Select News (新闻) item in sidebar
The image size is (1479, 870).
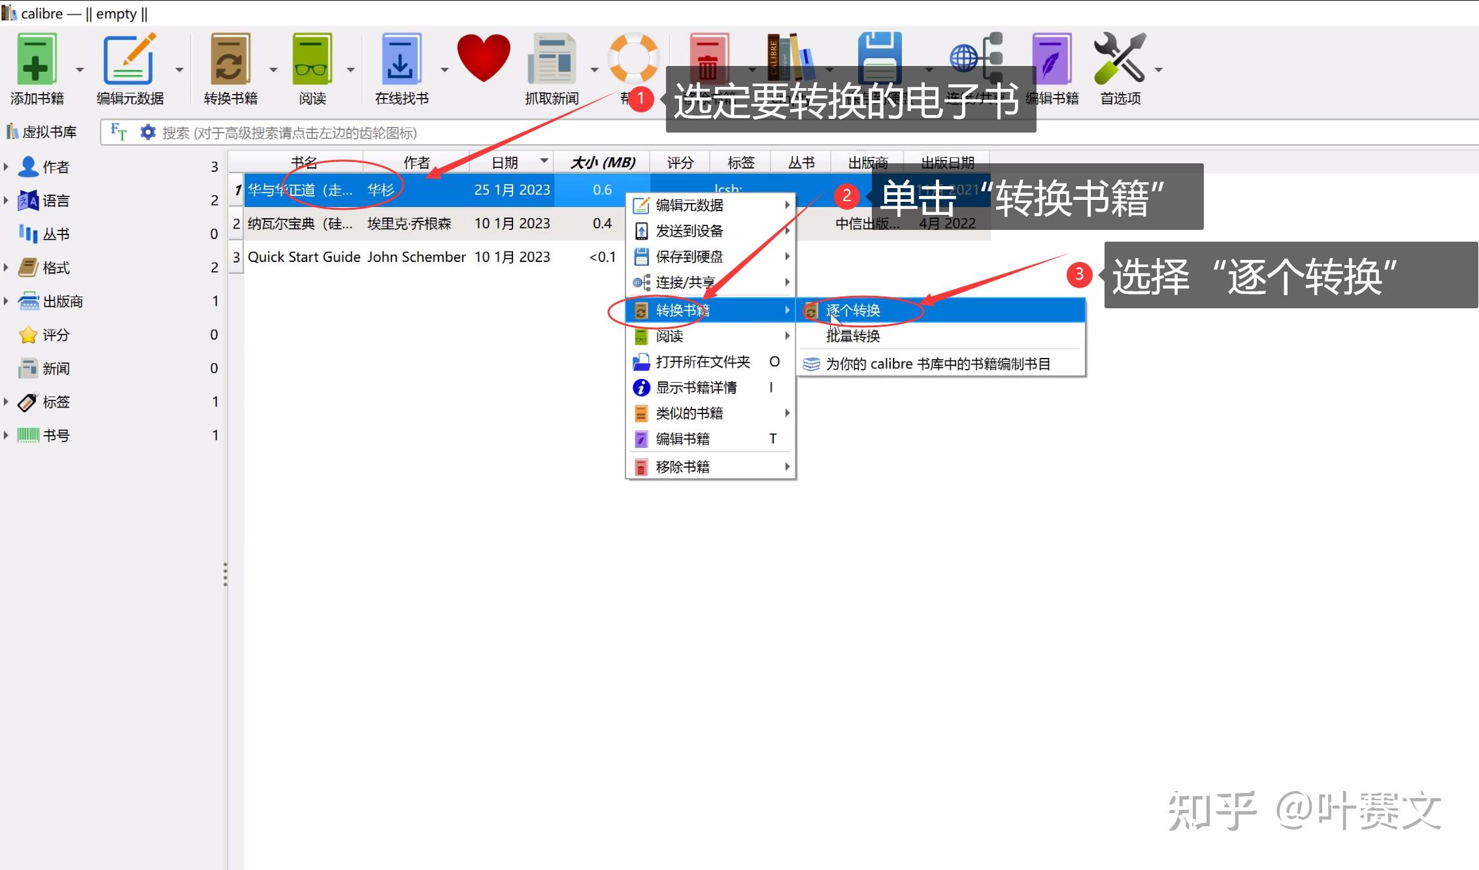[44, 368]
